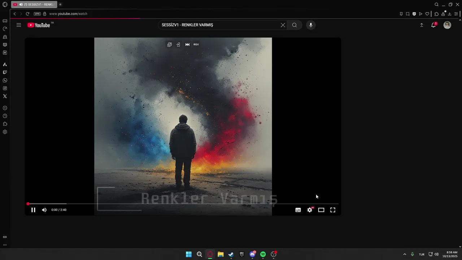
Task: Switch to theater mode
Action: 321,210
